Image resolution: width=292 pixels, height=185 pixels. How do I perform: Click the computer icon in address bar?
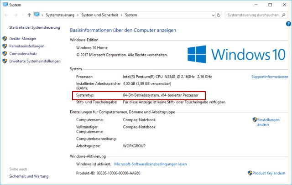[37, 15]
